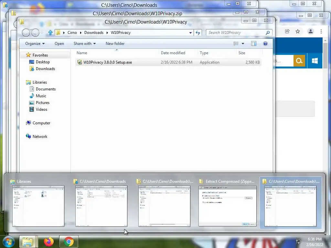The width and height of the screenshot is (331, 248).
Task: Select Network in the navigation pane
Action: [40, 137]
